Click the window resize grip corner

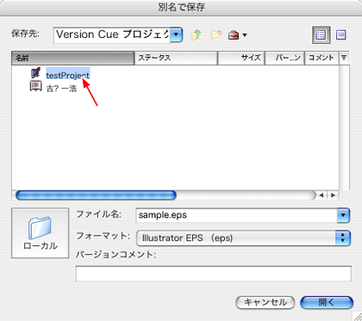(357, 316)
